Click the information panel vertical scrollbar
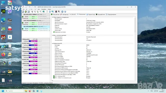Viewport: 166px width, 93px height. point(135,25)
